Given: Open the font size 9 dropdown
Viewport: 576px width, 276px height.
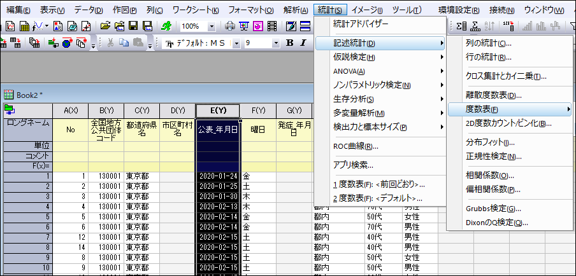Looking at the screenshot, I should pyautogui.click(x=277, y=43).
